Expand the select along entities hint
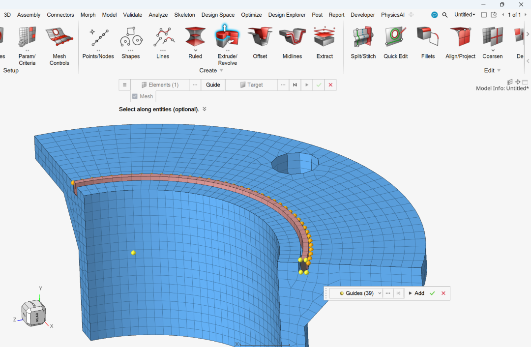The image size is (531, 347). click(x=205, y=109)
